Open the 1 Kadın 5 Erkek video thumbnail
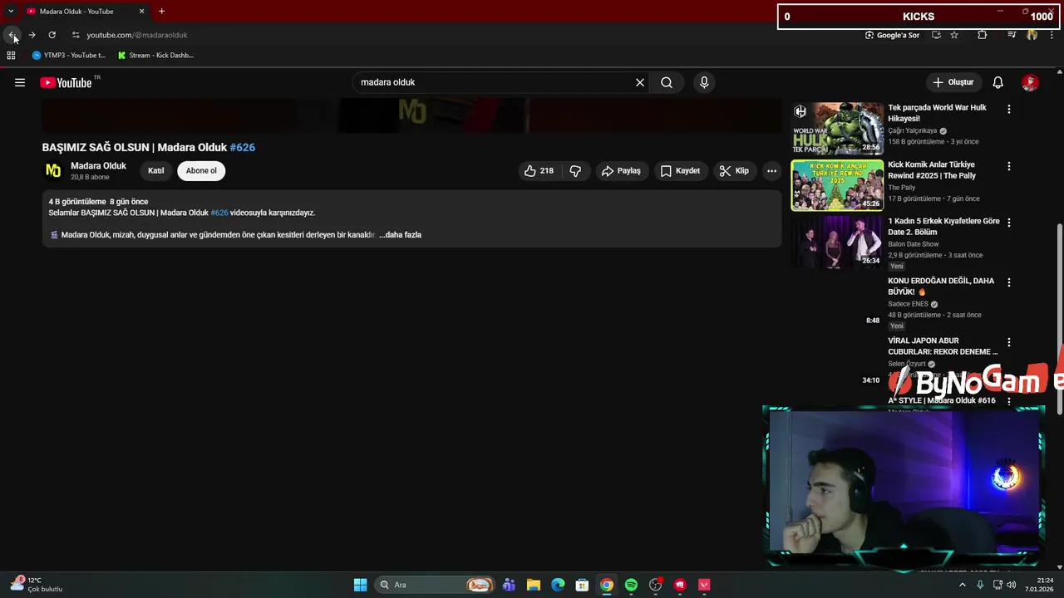Image resolution: width=1064 pixels, height=598 pixels. [x=837, y=242]
